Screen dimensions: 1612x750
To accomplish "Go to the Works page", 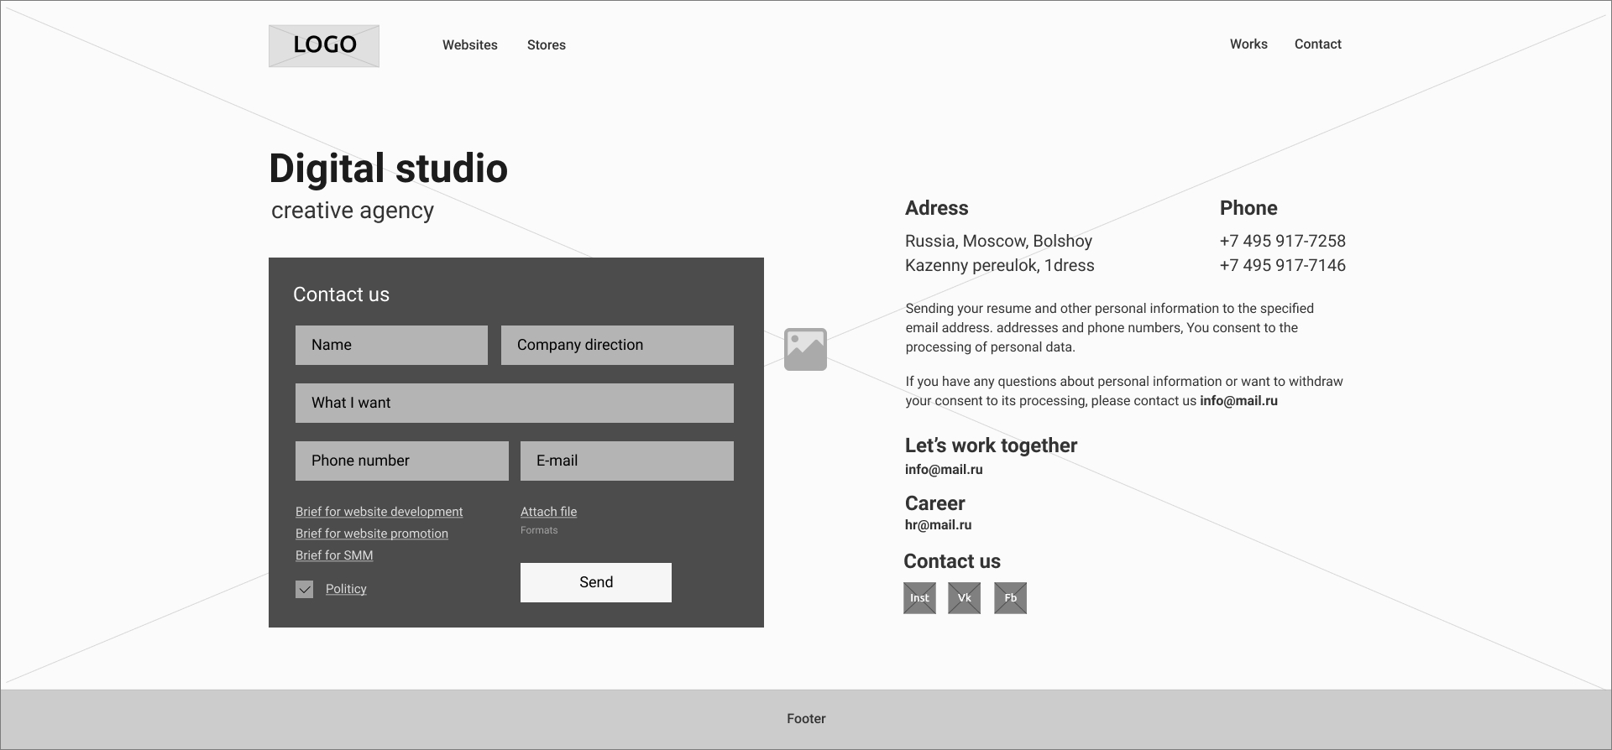I will (1248, 44).
